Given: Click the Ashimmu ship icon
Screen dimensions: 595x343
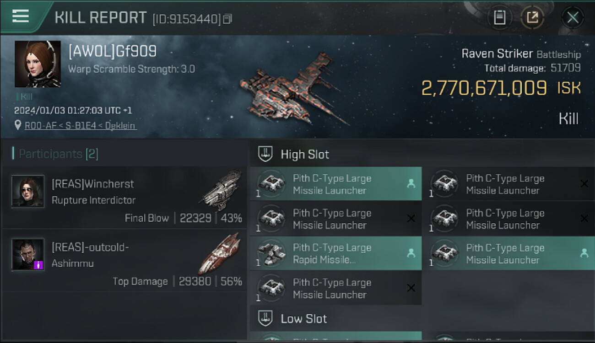Looking at the screenshot, I should coord(220,253).
